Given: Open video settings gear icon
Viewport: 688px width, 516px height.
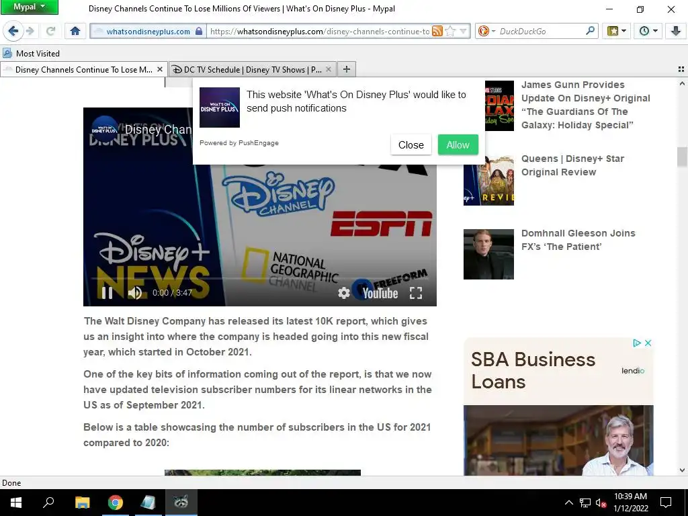Looking at the screenshot, I should pos(343,293).
